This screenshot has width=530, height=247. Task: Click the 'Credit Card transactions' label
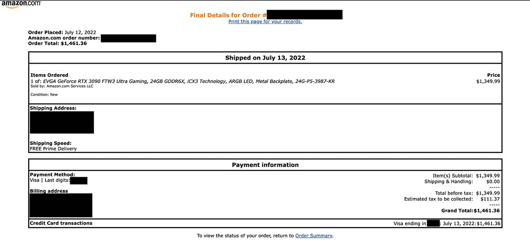click(x=61, y=223)
